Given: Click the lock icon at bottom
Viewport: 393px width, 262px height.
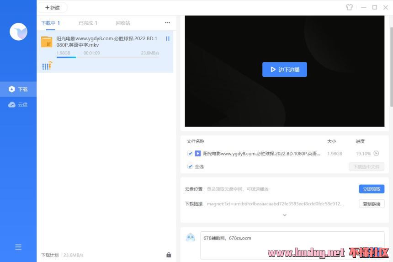Looking at the screenshot, I should pyautogui.click(x=169, y=255).
